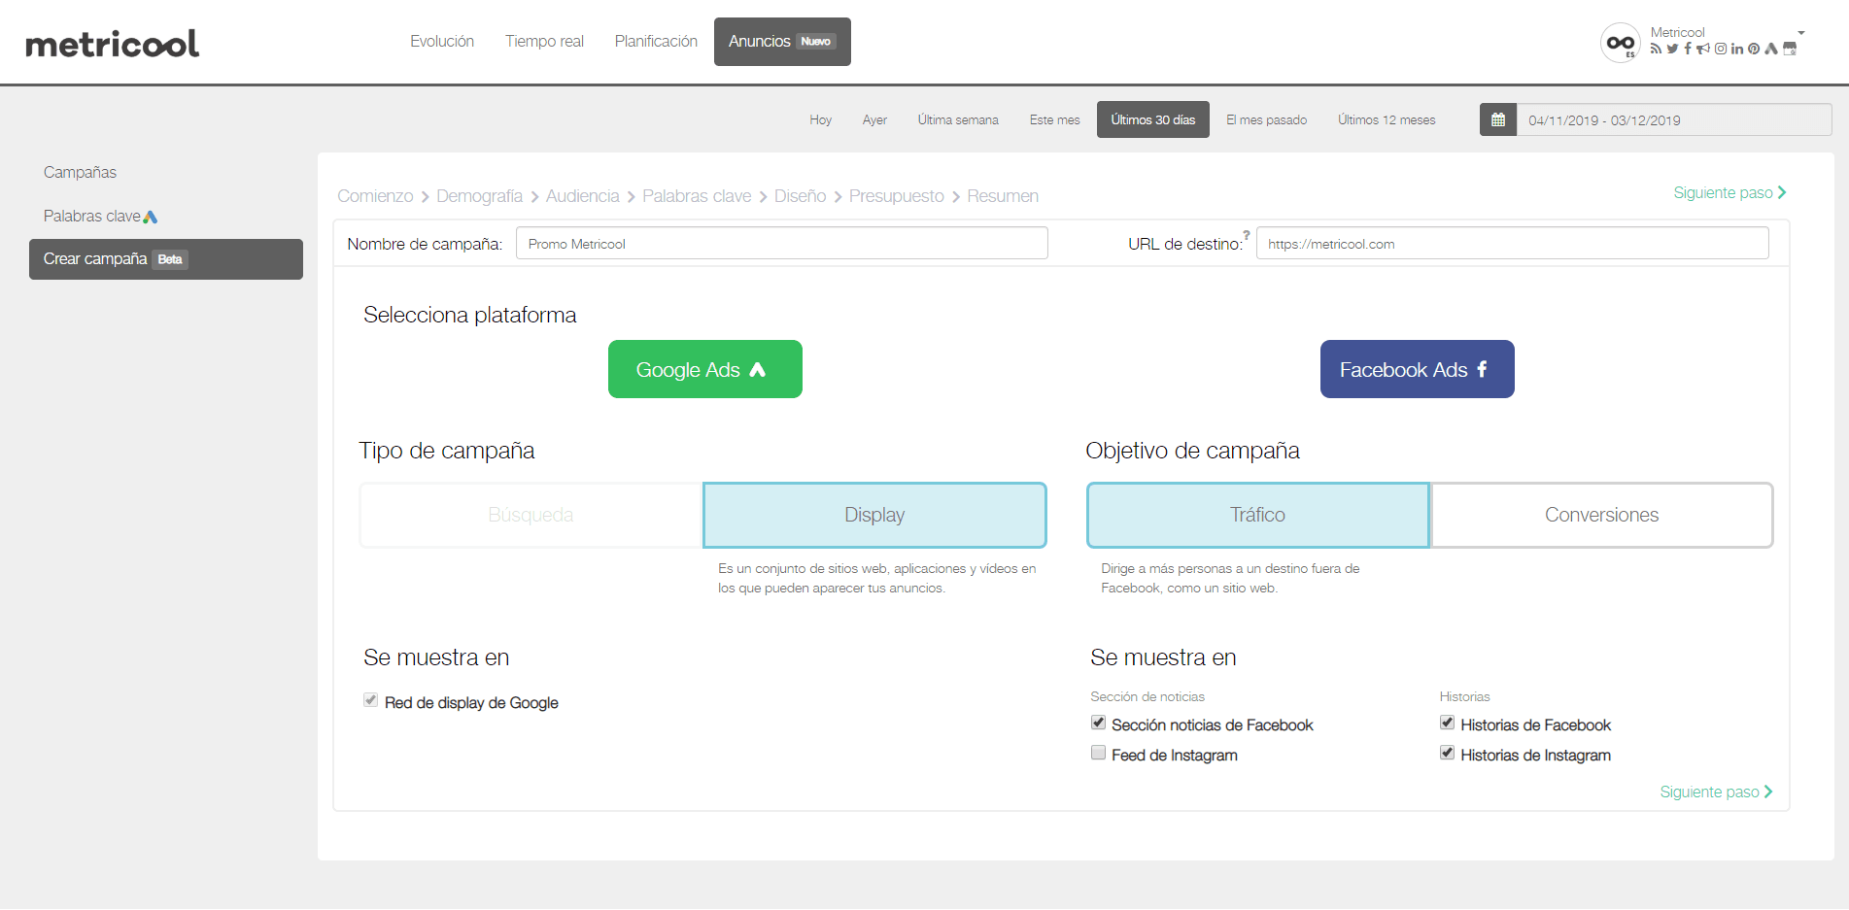Uncheck Historias de Facebook checkbox
The image size is (1849, 910).
pos(1447,723)
